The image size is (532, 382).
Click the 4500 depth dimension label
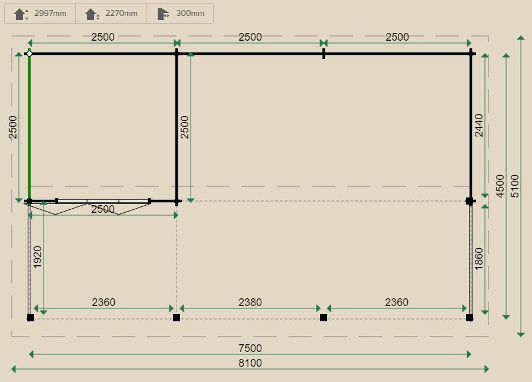point(500,186)
